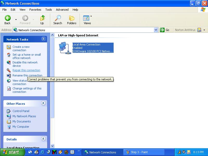This screenshot has width=208, height=156.
Task: Click the Create a new connection icon
Action: click(x=9, y=47)
